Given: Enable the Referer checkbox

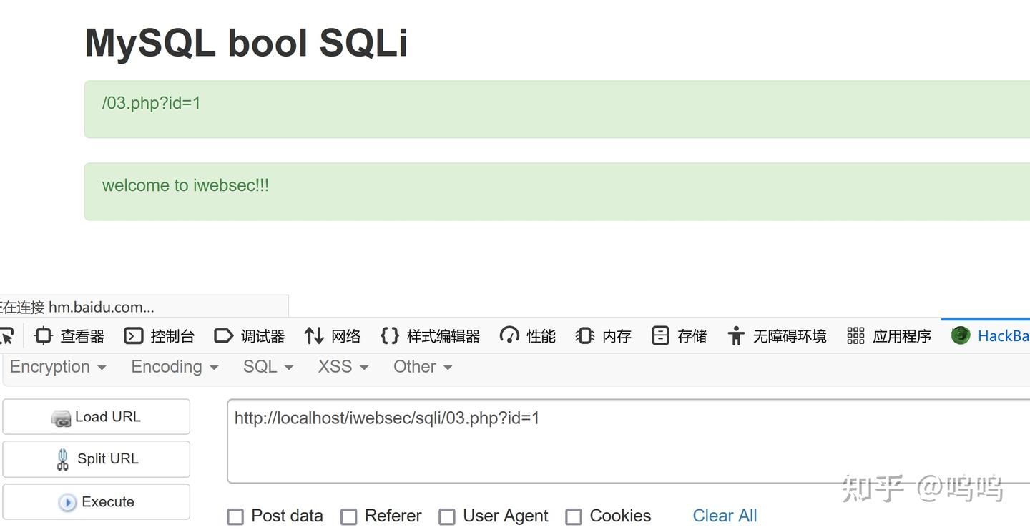Looking at the screenshot, I should pyautogui.click(x=349, y=516).
